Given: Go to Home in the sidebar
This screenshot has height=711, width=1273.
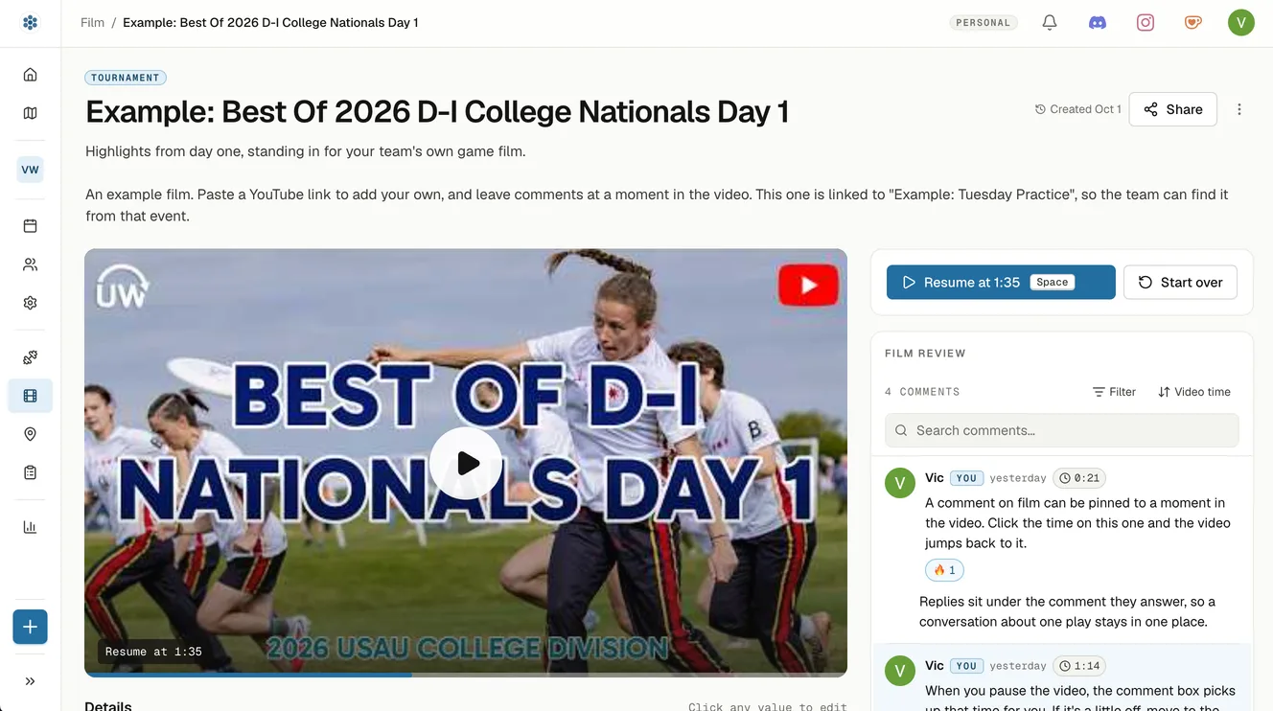Looking at the screenshot, I should click(x=30, y=75).
